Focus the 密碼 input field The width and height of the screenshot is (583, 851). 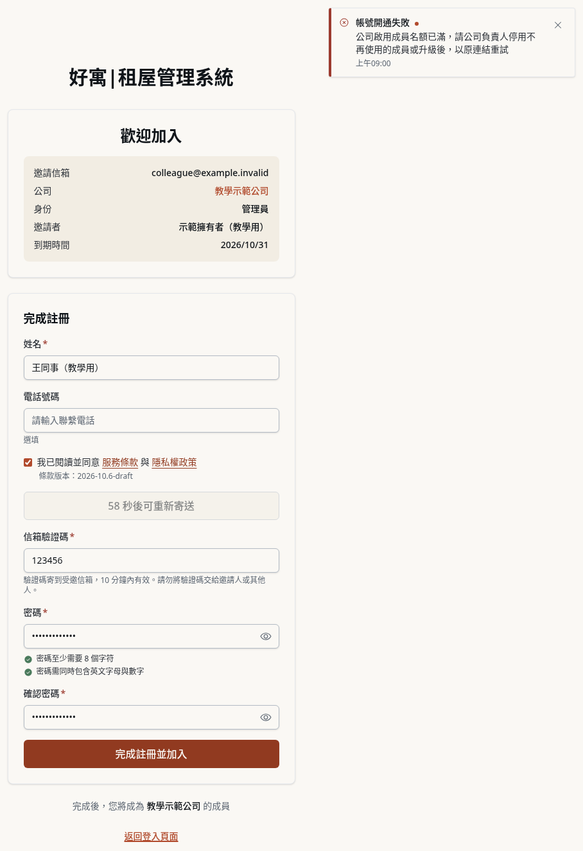(152, 636)
